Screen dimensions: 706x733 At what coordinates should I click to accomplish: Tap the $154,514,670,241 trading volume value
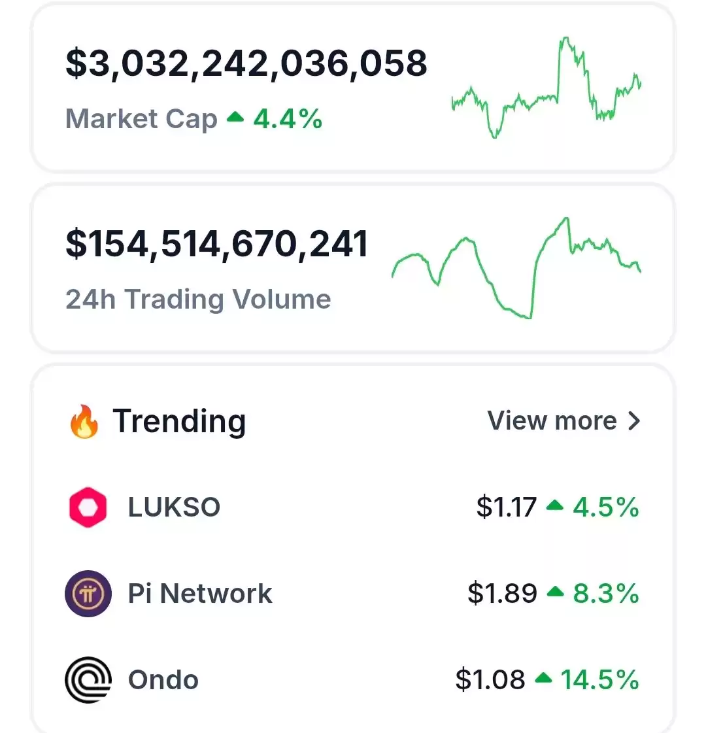pyautogui.click(x=217, y=244)
